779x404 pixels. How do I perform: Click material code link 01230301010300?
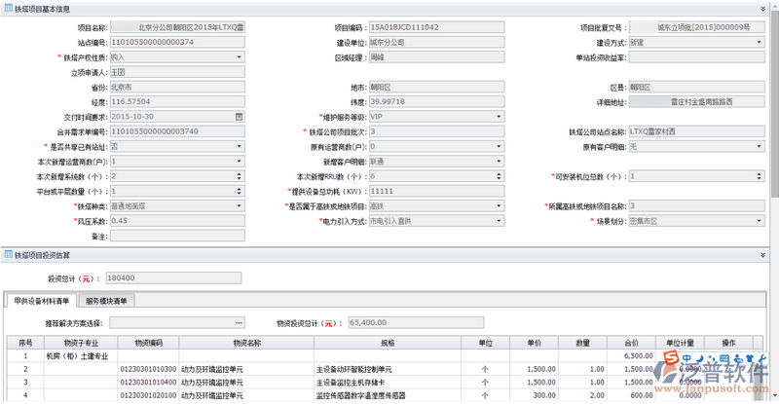(x=148, y=369)
